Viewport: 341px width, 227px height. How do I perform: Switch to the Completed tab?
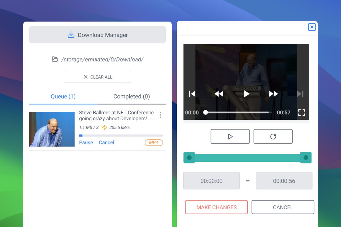click(x=132, y=96)
